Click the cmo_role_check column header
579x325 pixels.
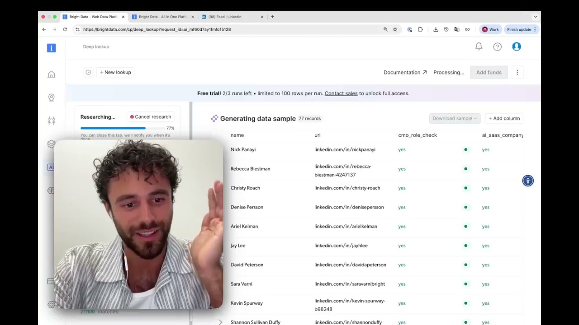(418, 135)
